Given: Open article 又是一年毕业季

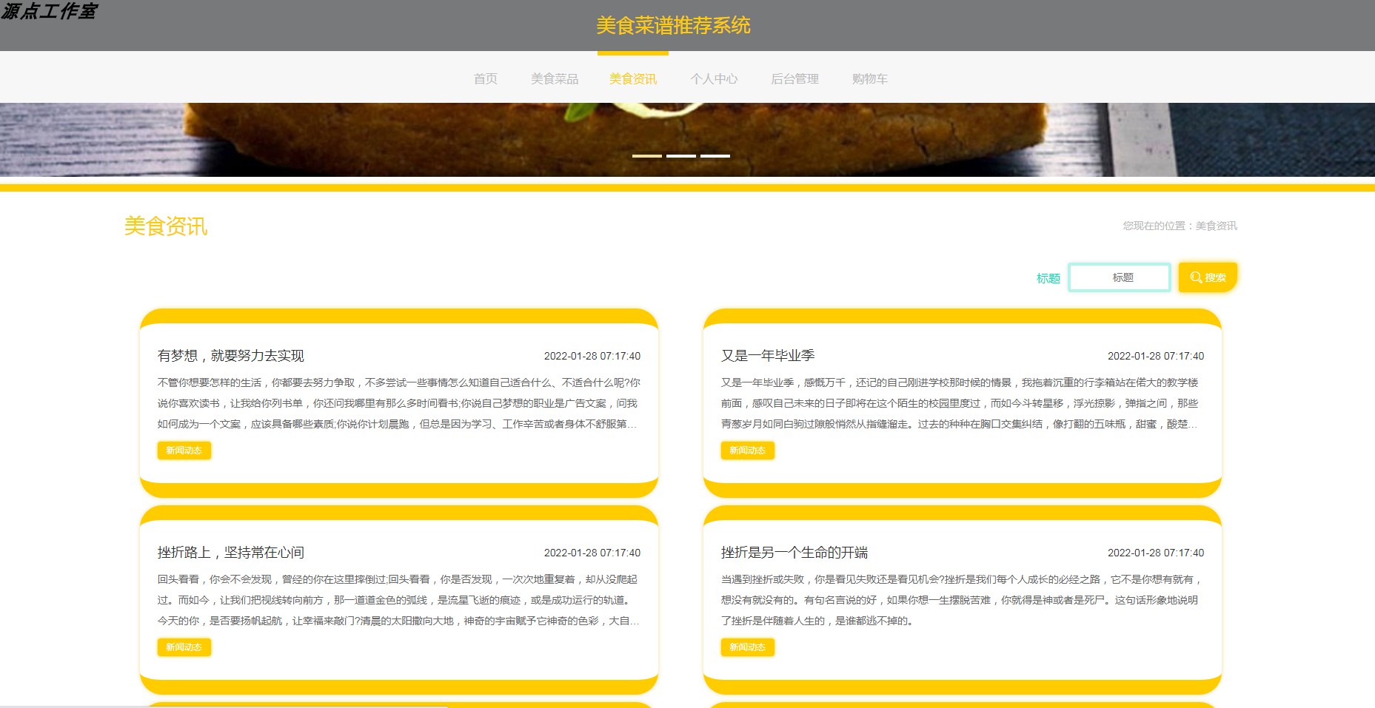Looking at the screenshot, I should click(x=768, y=356).
